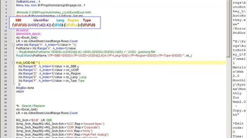Click the while (xls.Range("A" statement

46,45
